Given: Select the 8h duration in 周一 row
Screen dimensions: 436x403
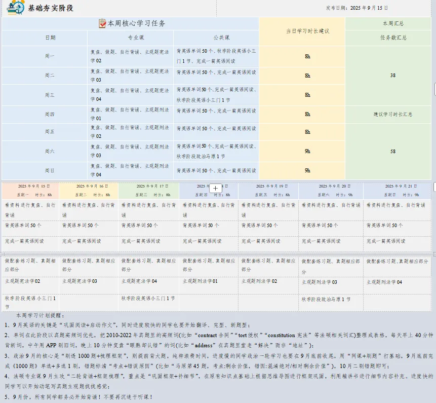Looking at the screenshot, I should 307,56.
